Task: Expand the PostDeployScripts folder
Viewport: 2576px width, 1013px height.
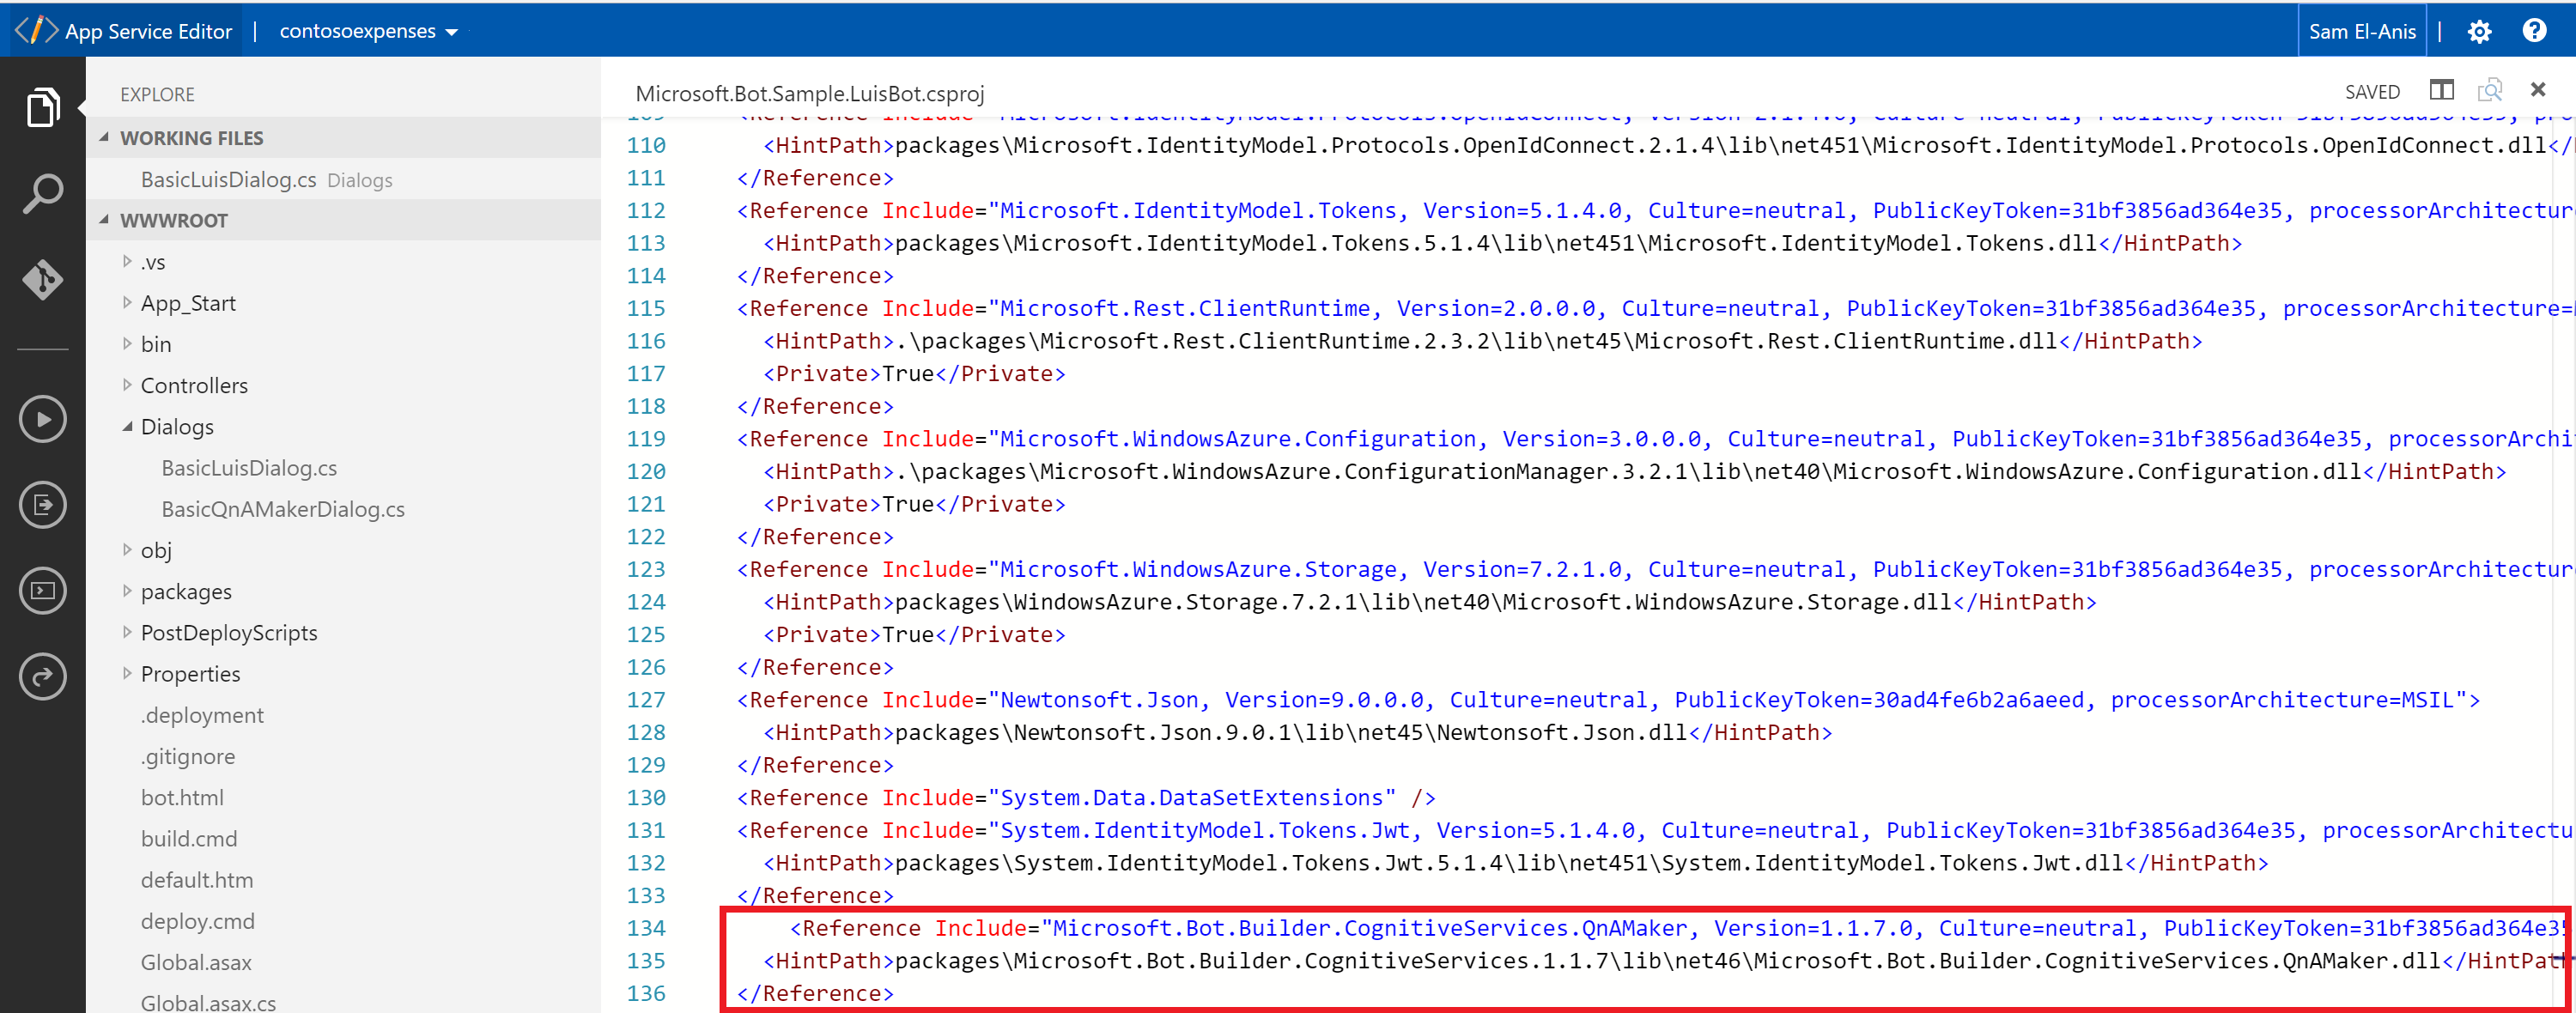Action: click(127, 632)
